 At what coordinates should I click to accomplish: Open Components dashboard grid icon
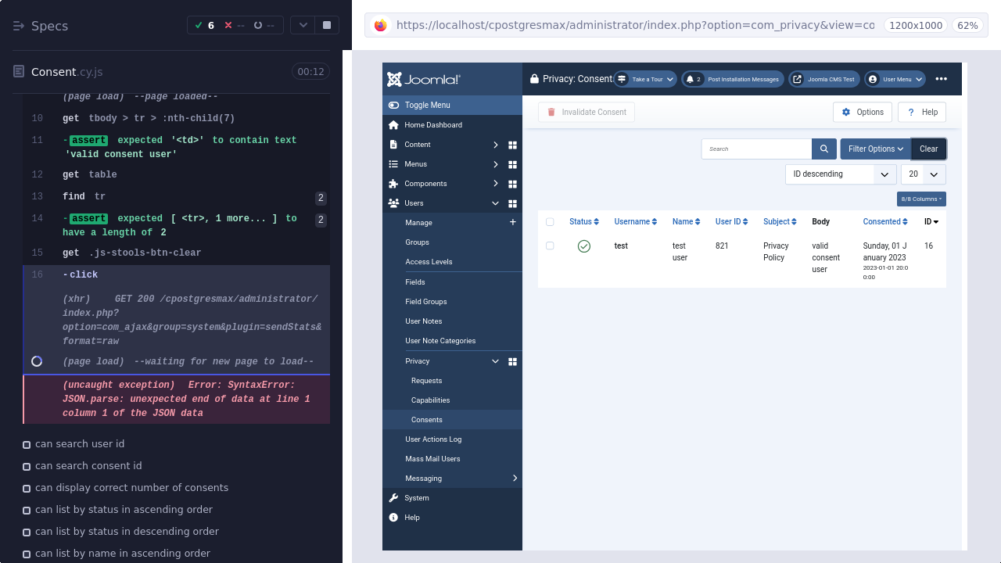[x=513, y=184]
